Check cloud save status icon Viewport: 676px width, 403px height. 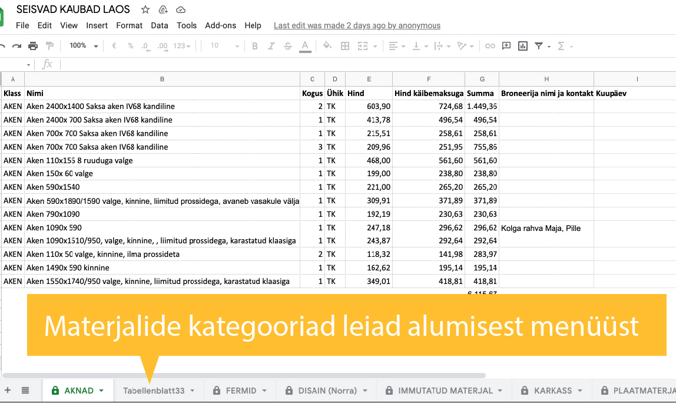181,9
